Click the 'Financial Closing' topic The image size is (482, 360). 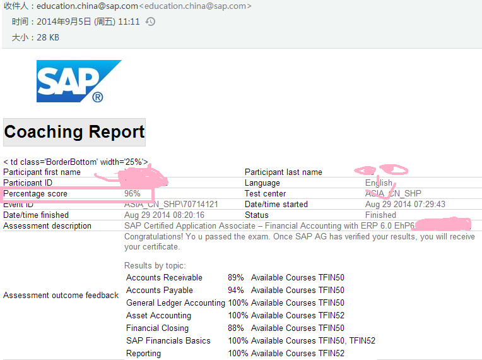click(157, 328)
